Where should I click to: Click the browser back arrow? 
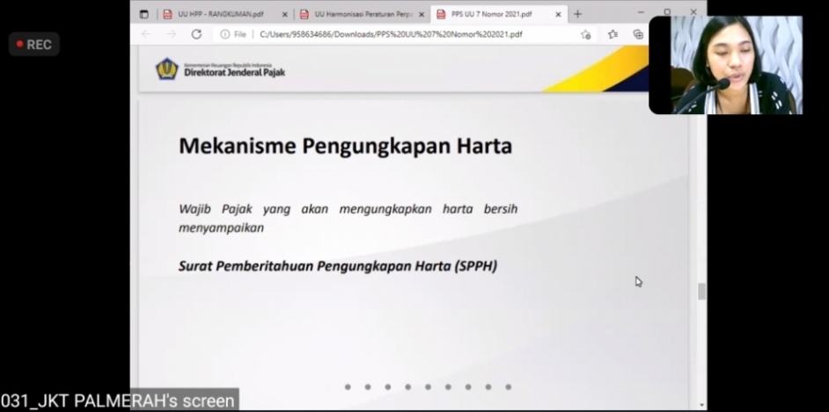146,34
